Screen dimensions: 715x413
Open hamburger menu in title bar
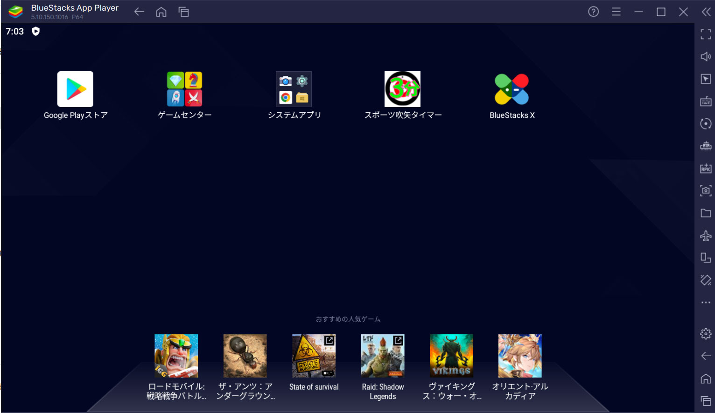click(616, 12)
